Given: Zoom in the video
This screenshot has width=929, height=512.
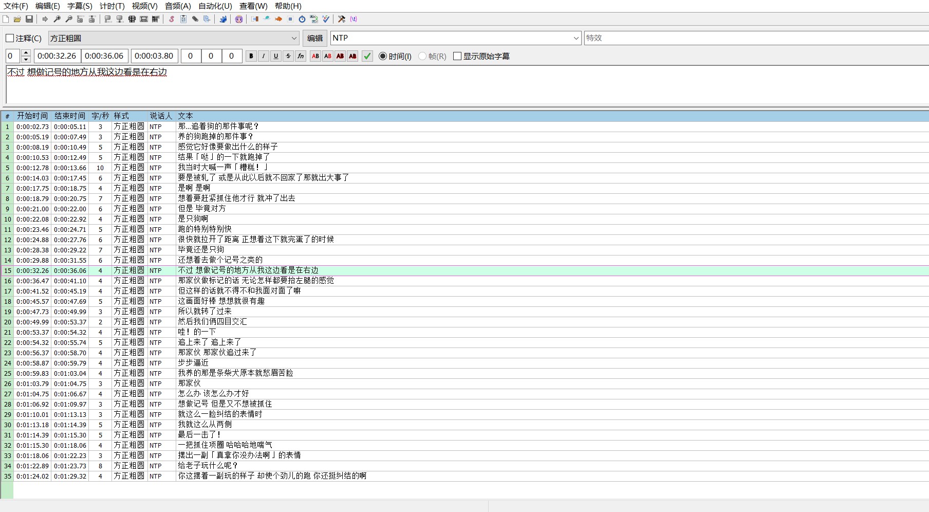Looking at the screenshot, I should coord(57,19).
